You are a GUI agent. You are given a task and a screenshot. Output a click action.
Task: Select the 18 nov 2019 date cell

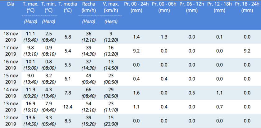[x=11, y=37]
